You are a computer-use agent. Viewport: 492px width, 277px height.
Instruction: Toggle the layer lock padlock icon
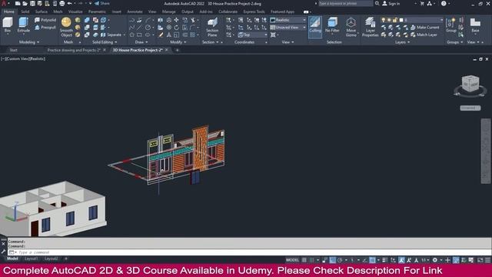point(395,20)
